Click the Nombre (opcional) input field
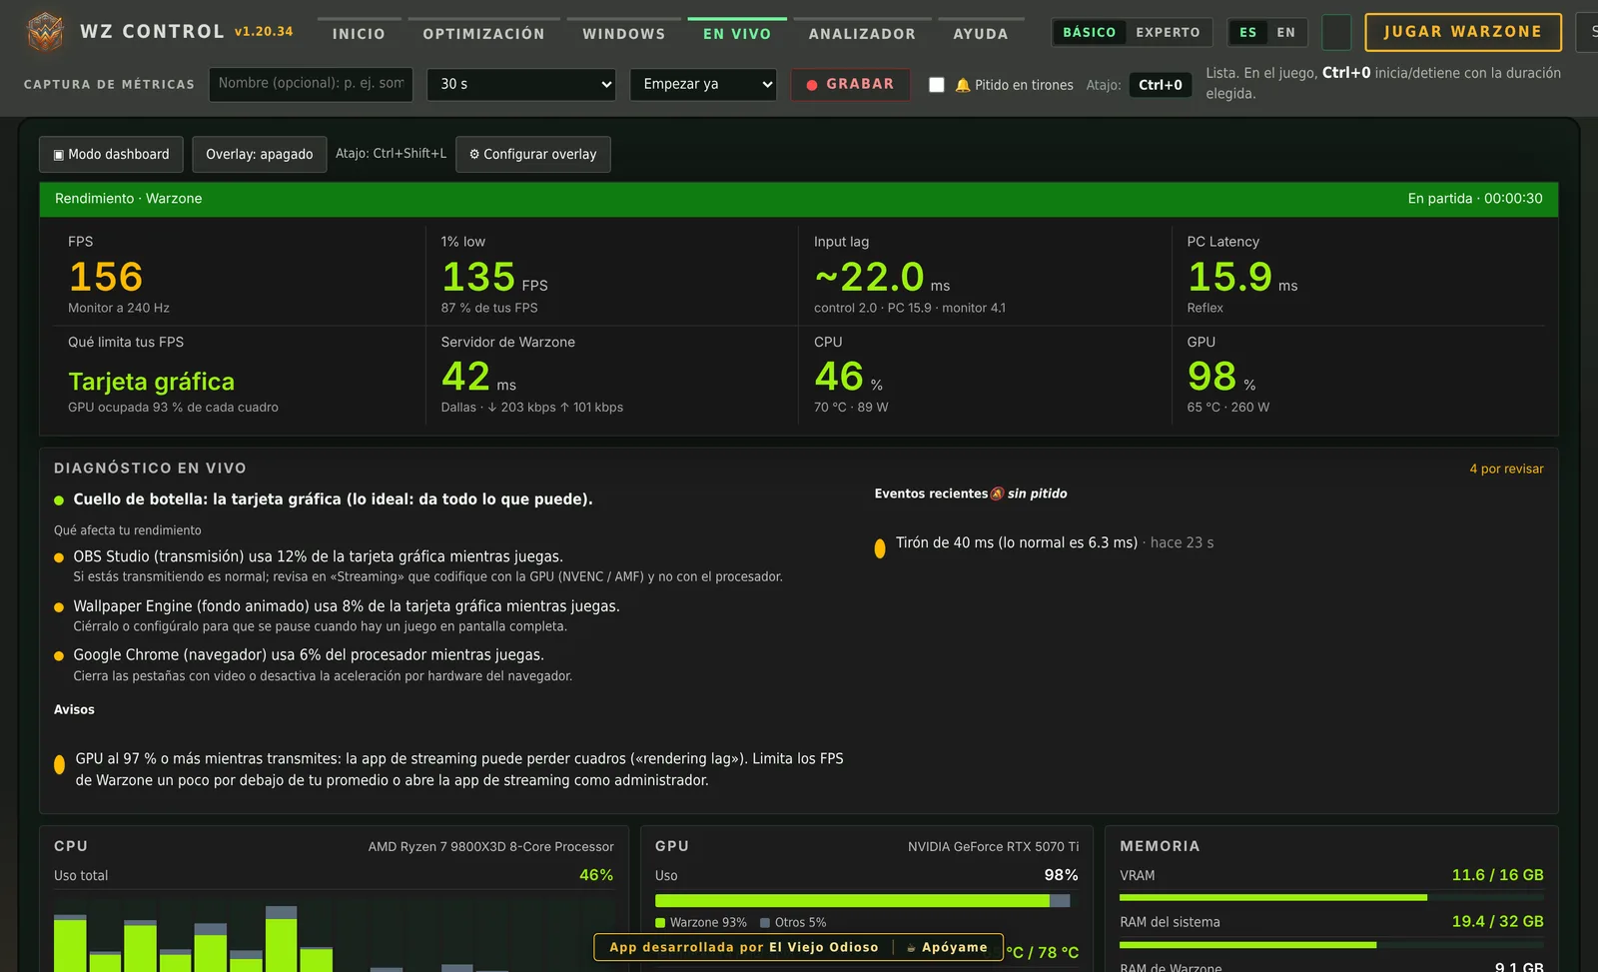The width and height of the screenshot is (1598, 972). [x=312, y=84]
